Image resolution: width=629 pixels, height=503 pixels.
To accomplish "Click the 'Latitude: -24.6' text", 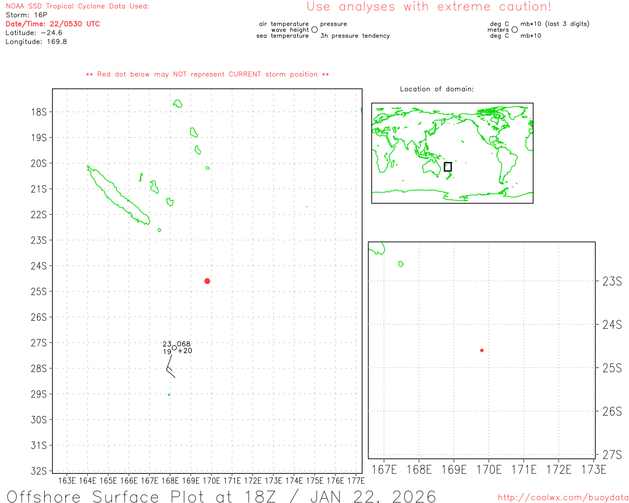I will click(34, 32).
